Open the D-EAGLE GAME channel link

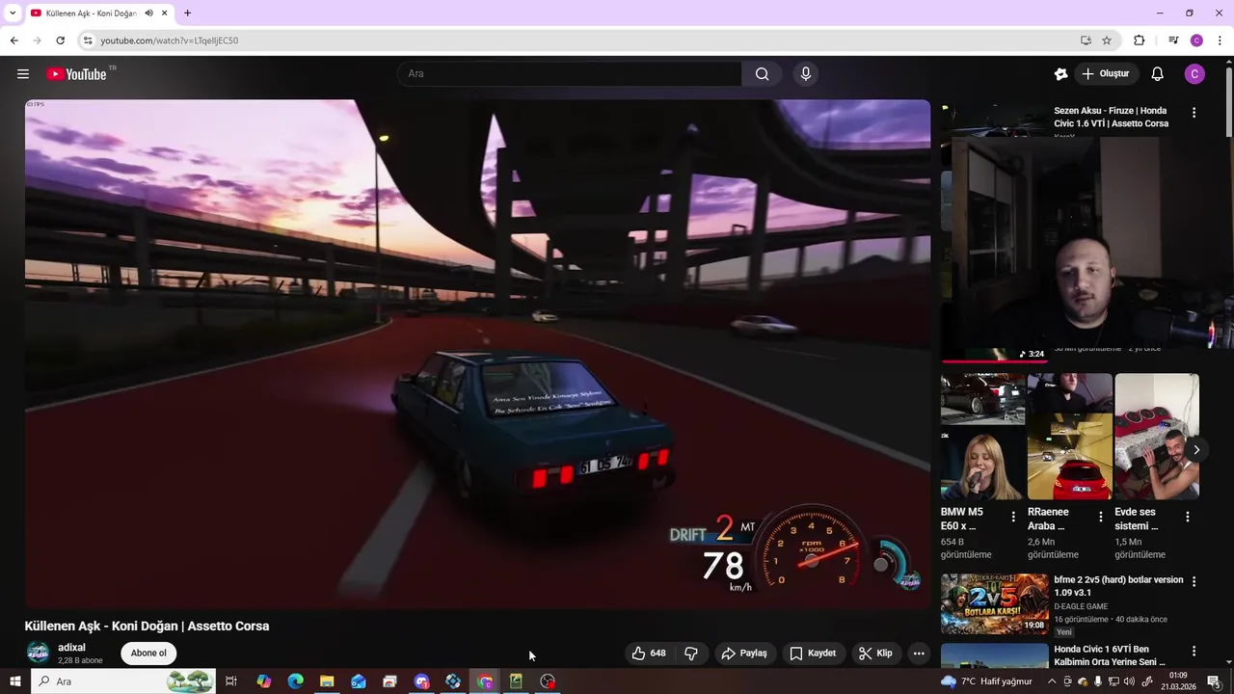pos(1081,606)
